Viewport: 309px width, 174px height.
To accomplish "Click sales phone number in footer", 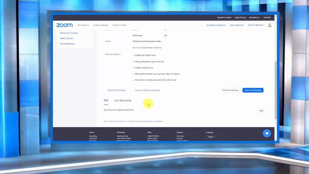I will [153, 136].
